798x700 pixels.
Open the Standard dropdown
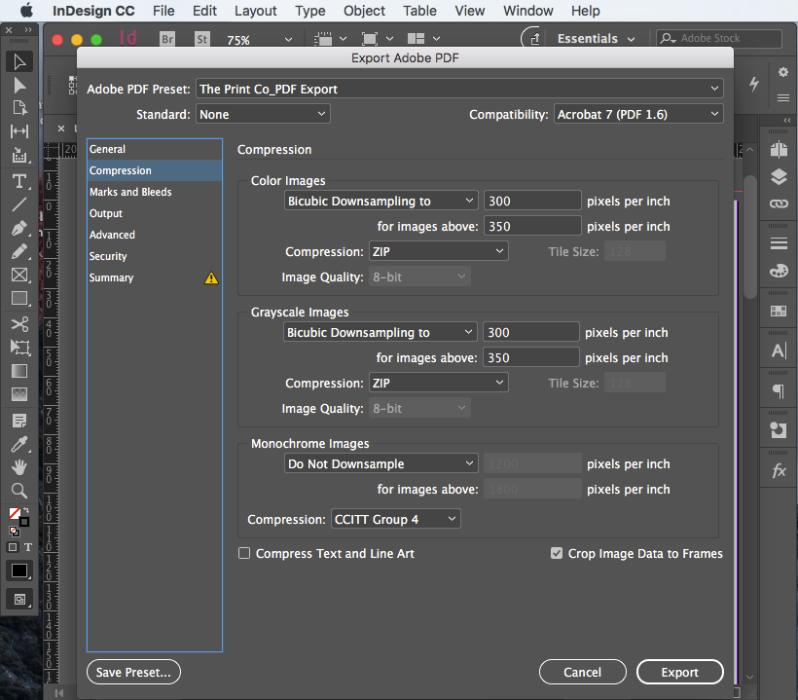pos(263,114)
